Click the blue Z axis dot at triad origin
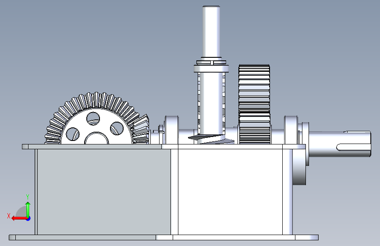This screenshot has width=380, height=246. coord(28,218)
